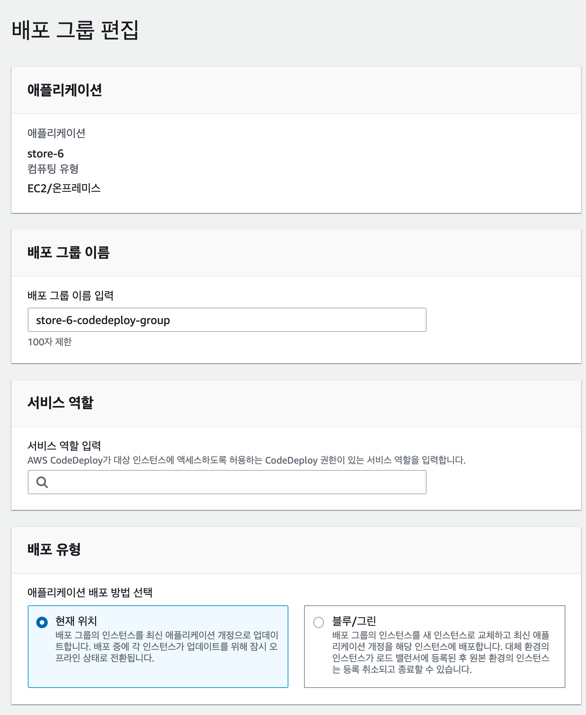Click the 블루/그린 option description text
This screenshot has width=586, height=715.
coord(441,652)
